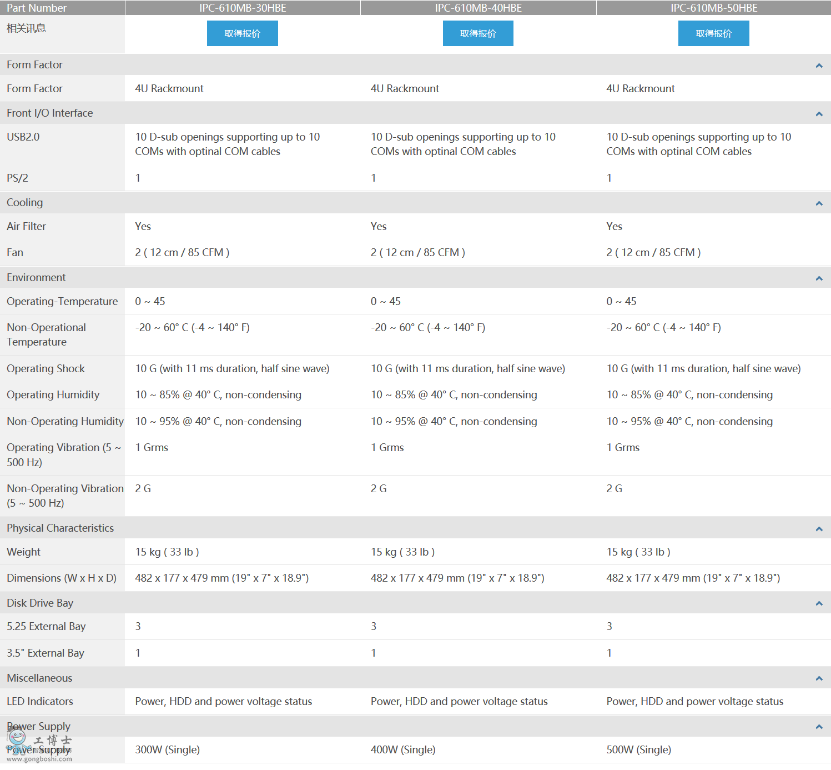Collapse the Environment section chevron
Viewport: 831px width, 770px height.
pyautogui.click(x=819, y=278)
